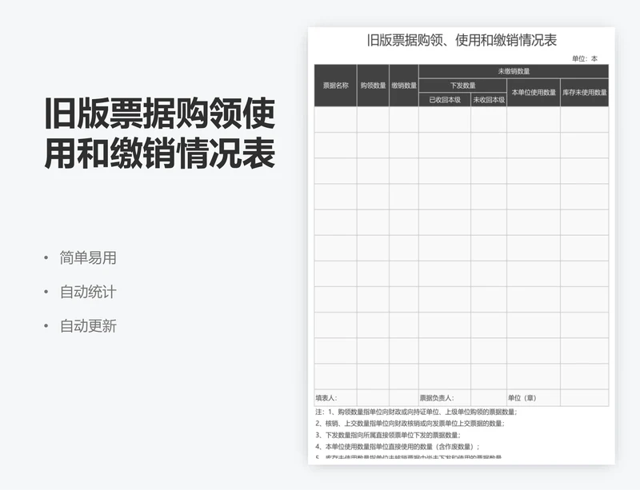Click the 票据负责人： cell

(x=445, y=398)
